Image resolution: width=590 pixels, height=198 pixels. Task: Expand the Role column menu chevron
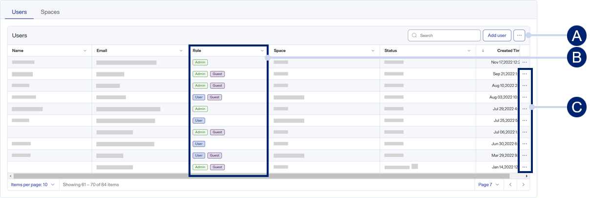coord(262,51)
